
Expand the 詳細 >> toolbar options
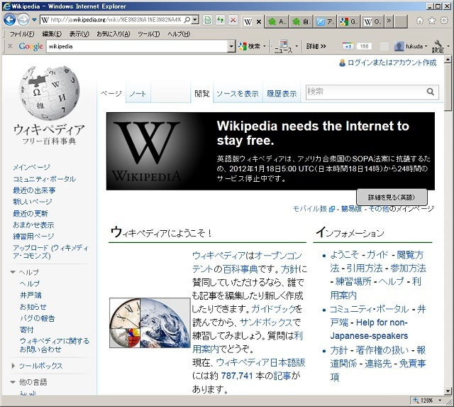pyautogui.click(x=316, y=46)
